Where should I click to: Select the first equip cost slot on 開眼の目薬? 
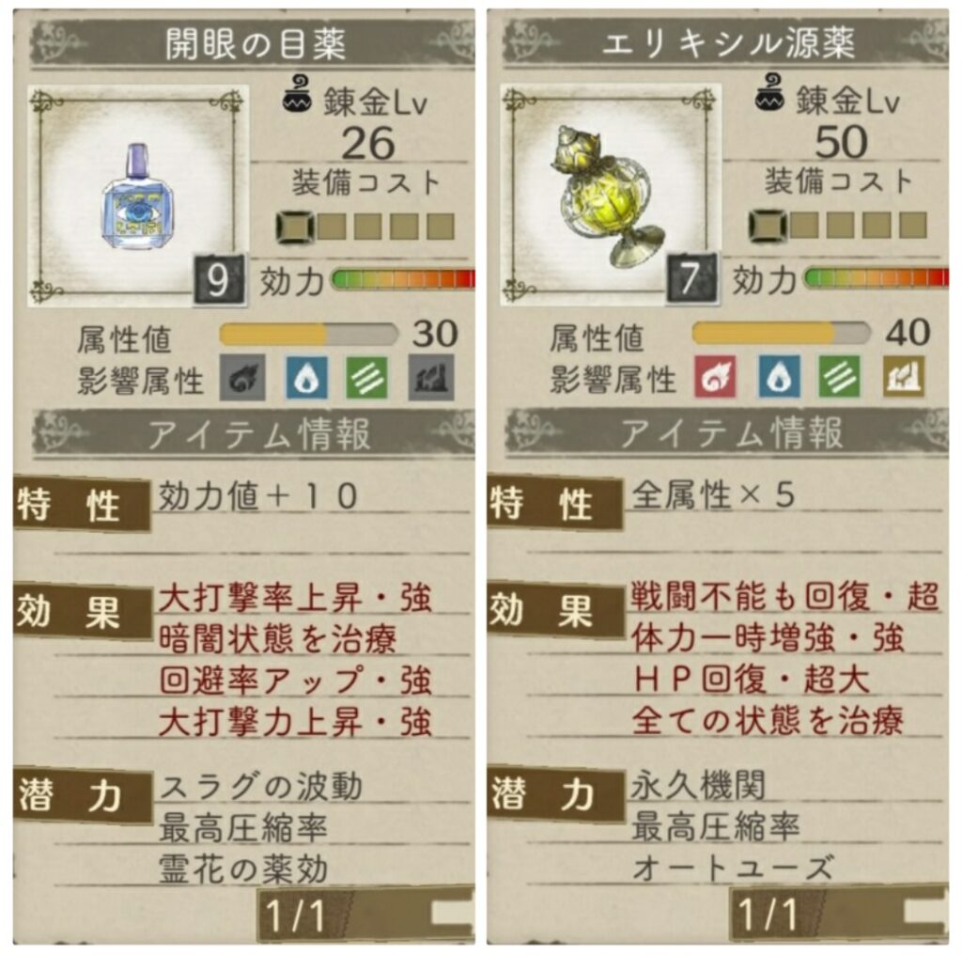coord(295,227)
